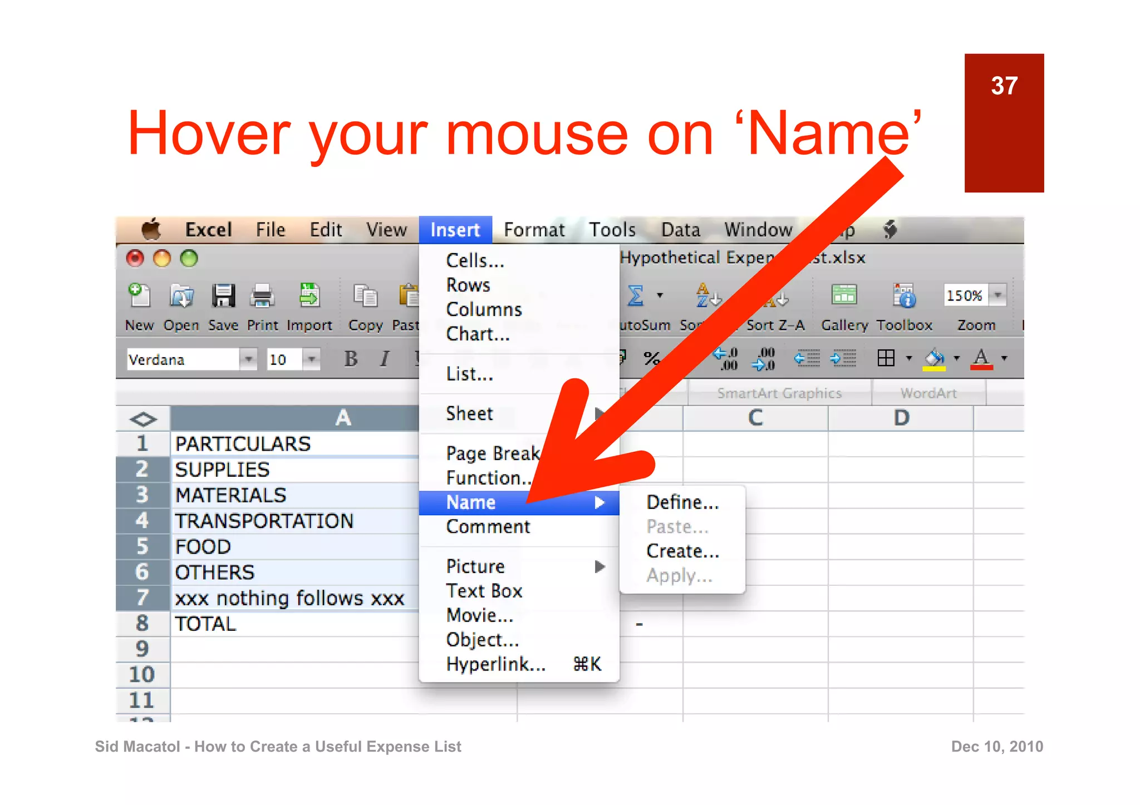
Task: Open the Edit menu
Action: click(326, 229)
